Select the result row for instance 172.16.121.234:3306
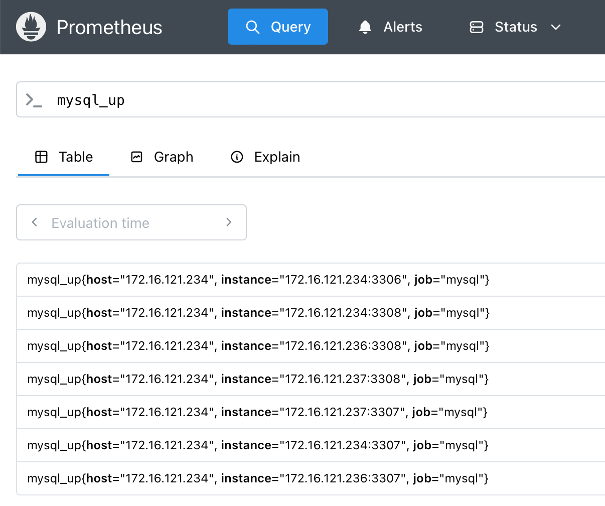 tap(258, 280)
